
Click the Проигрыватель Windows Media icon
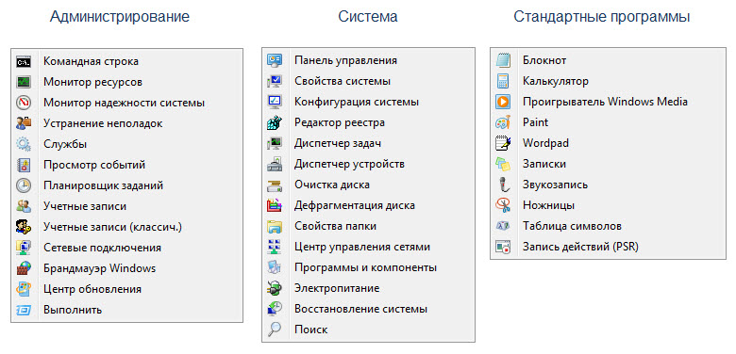coord(503,102)
